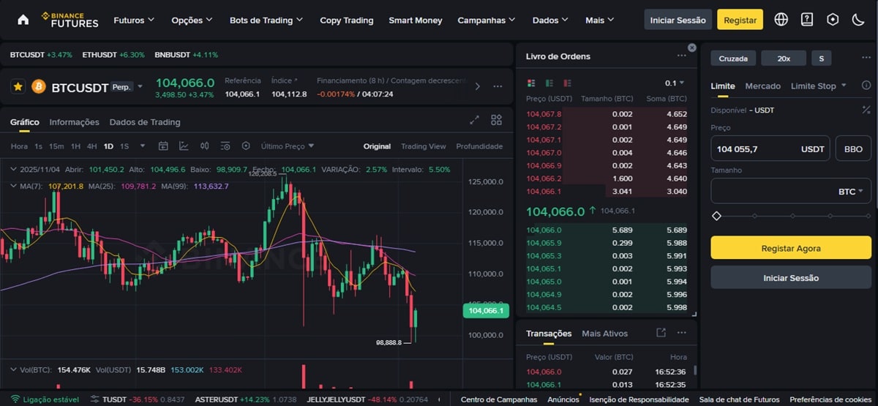Toggle dark mode moon icon
Image resolution: width=878 pixels, height=406 pixels.
(858, 20)
